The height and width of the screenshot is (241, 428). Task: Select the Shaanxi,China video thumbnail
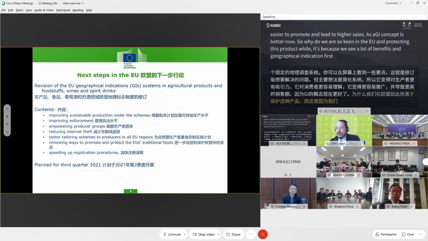[344, 193]
